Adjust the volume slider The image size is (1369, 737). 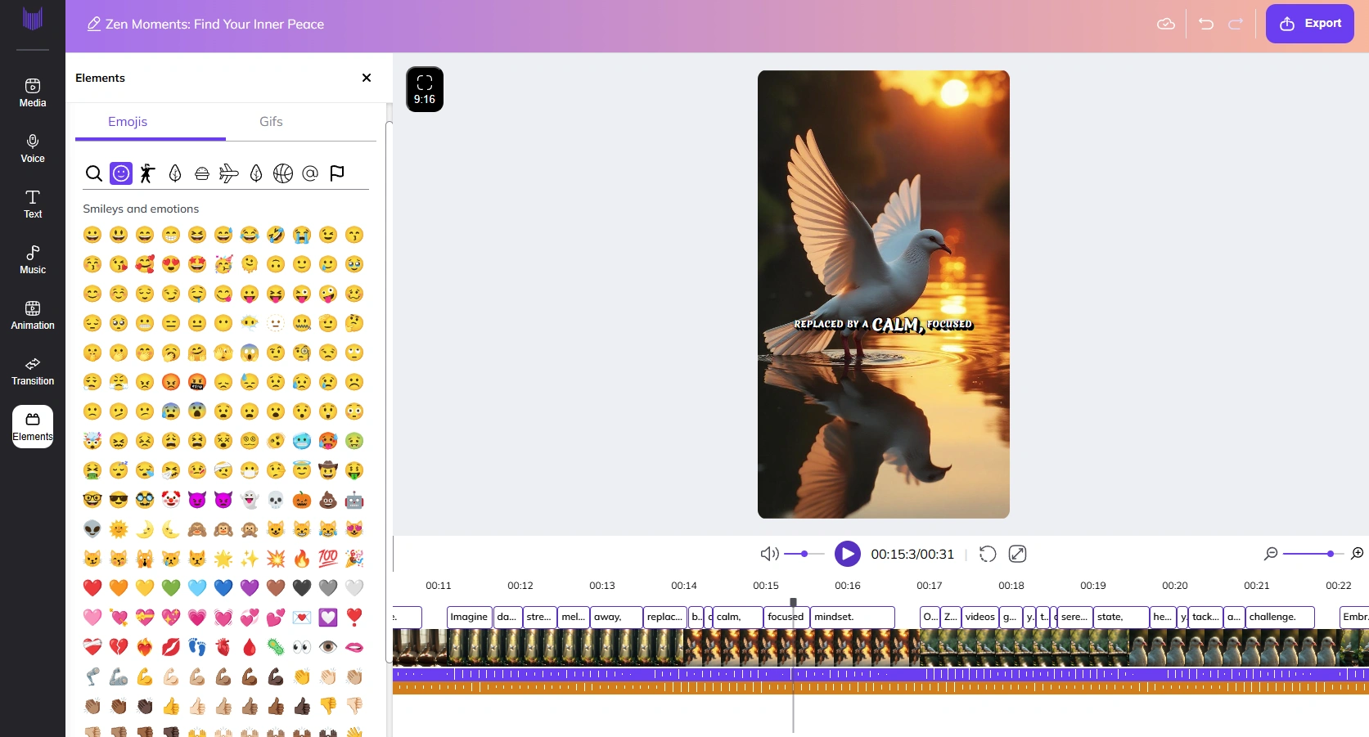coord(804,554)
